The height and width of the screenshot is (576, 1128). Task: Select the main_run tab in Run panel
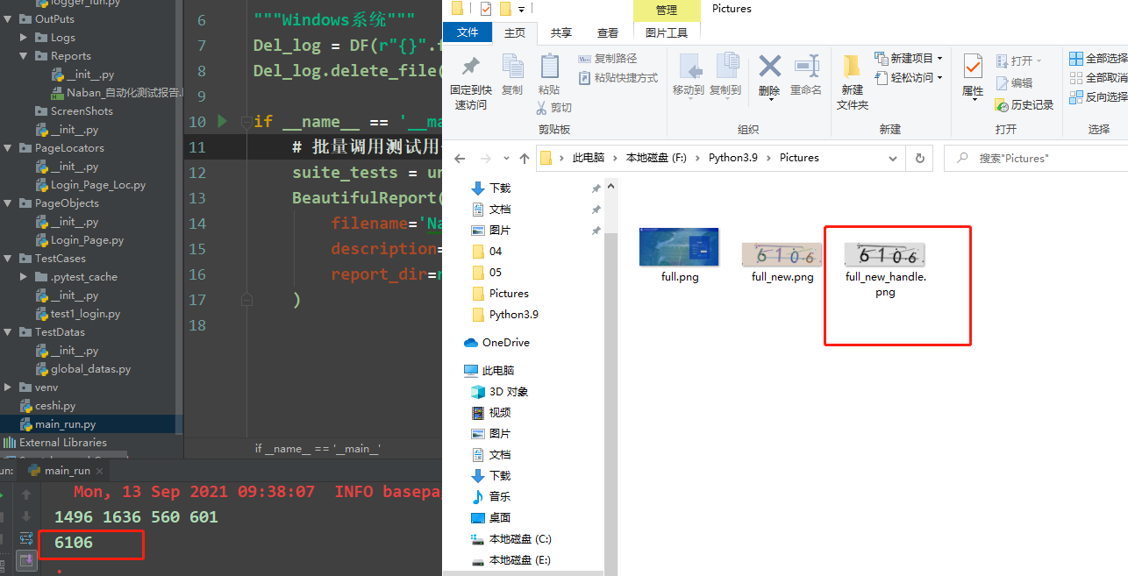[68, 471]
